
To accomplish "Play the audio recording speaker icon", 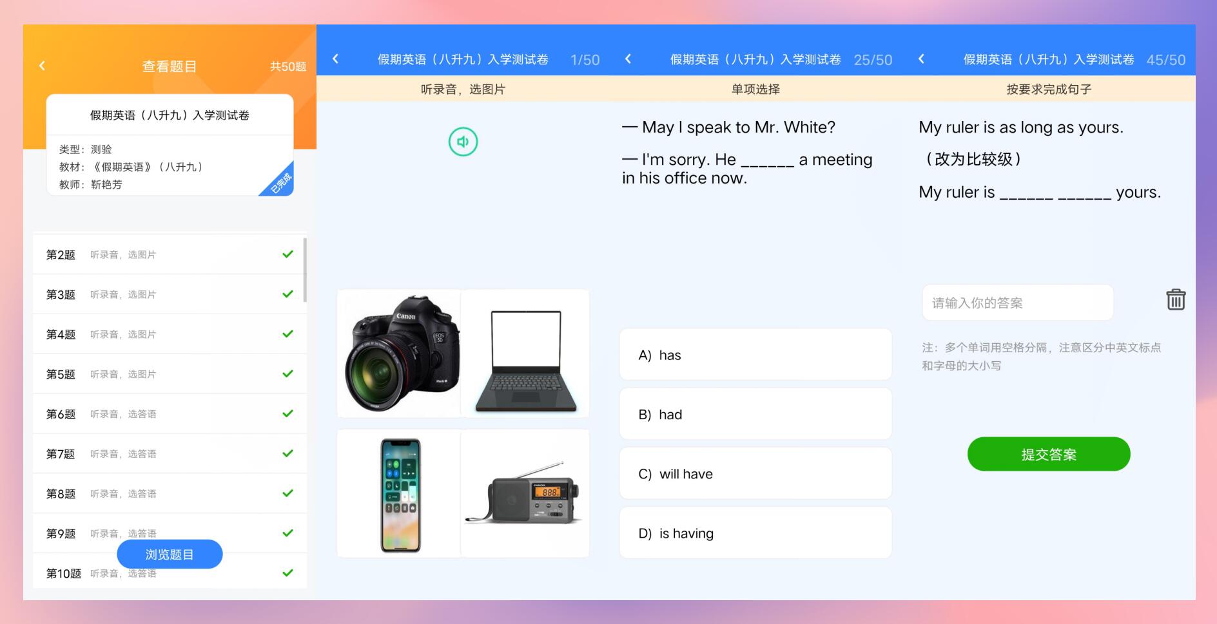I will [463, 142].
